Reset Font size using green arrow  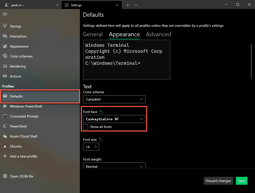pyautogui.click(x=101, y=139)
